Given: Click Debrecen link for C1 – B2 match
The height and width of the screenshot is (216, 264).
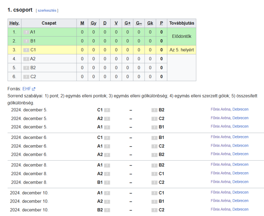Looking at the screenshot, I should pos(241,109).
